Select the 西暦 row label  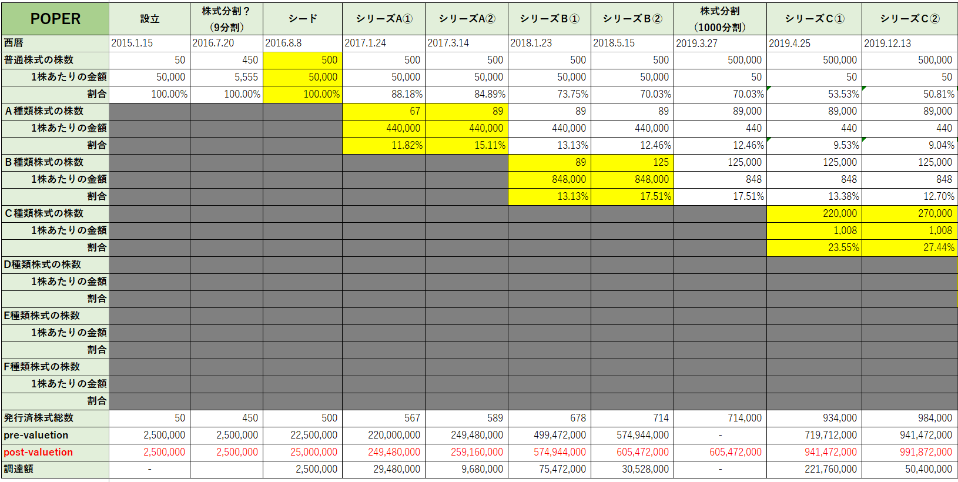[55, 43]
